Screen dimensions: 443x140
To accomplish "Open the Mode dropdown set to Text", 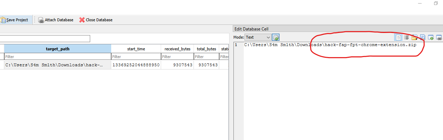I will (258, 37).
